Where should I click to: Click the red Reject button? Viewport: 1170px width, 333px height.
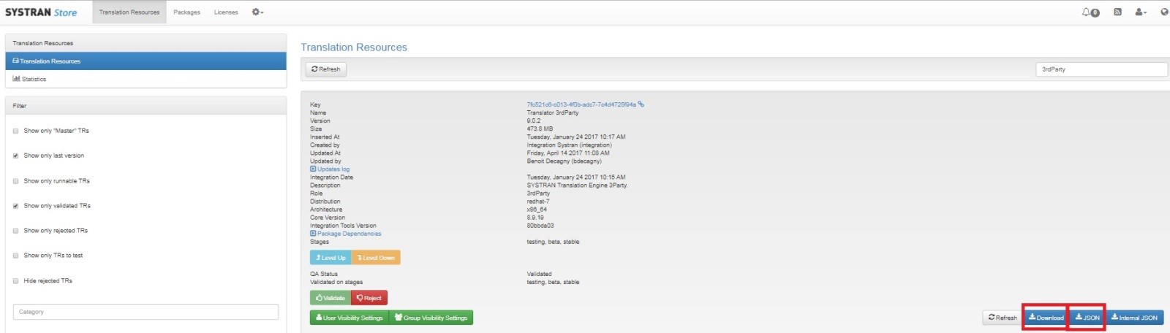[x=369, y=298]
